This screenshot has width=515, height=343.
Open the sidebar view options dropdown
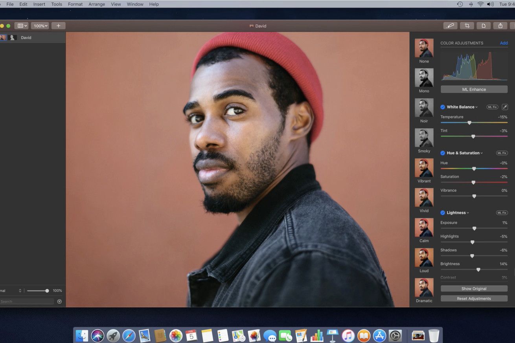tap(21, 26)
